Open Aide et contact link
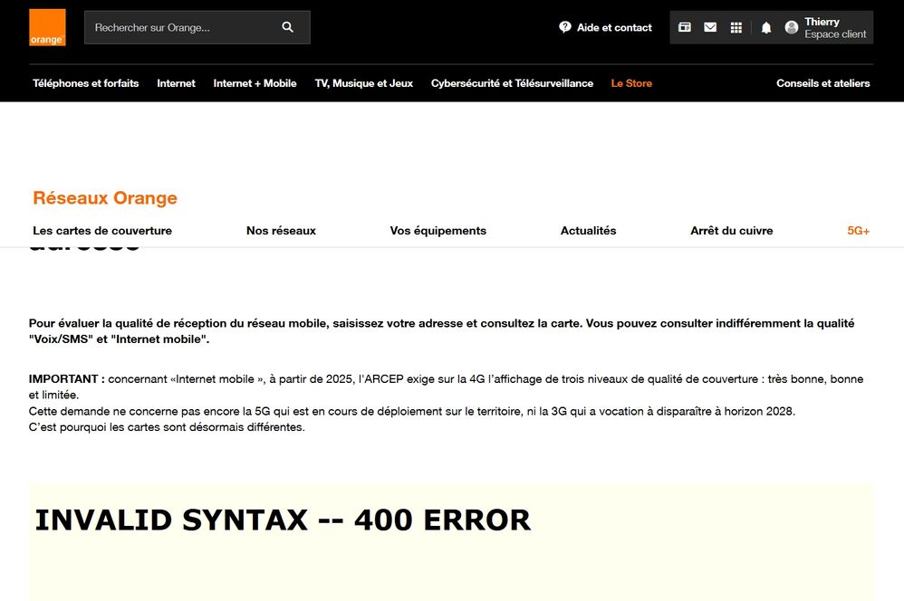904x601 pixels. 605,27
